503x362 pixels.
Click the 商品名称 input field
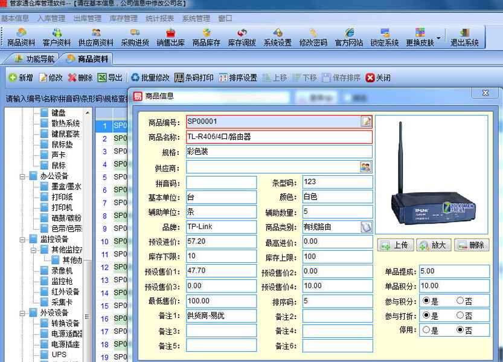pyautogui.click(x=279, y=137)
